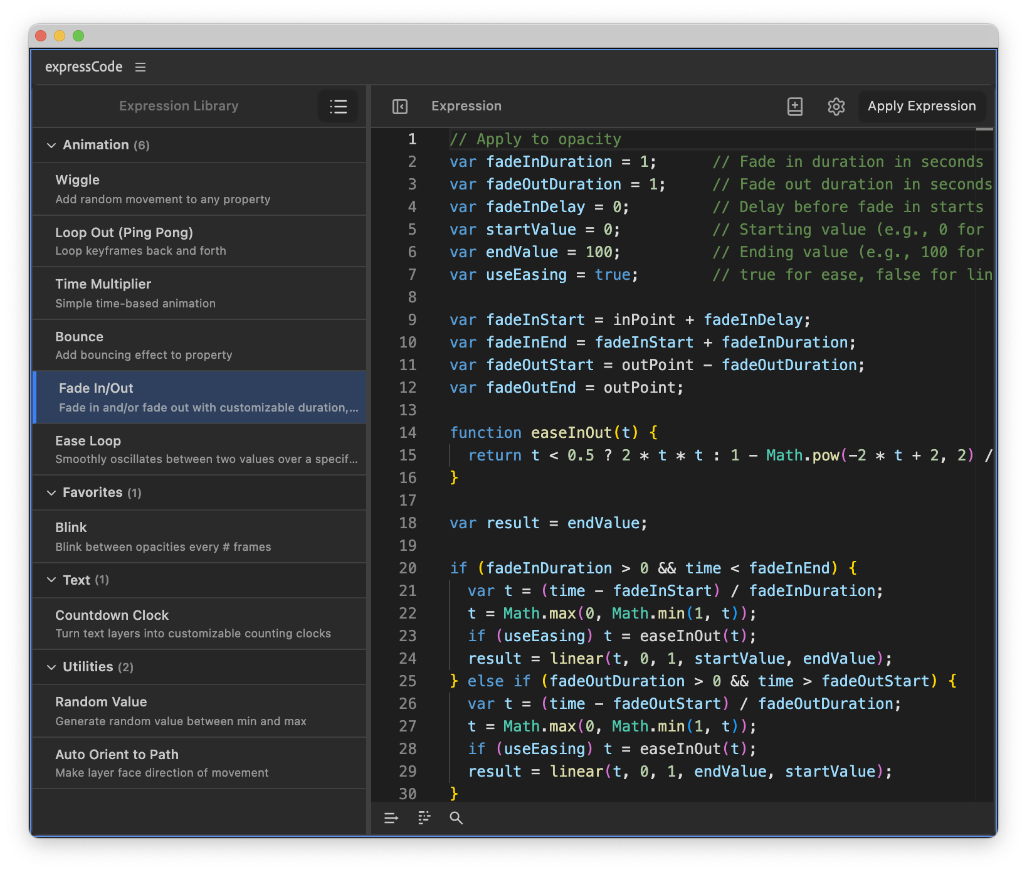Collapse the expression editor side panel

click(399, 106)
